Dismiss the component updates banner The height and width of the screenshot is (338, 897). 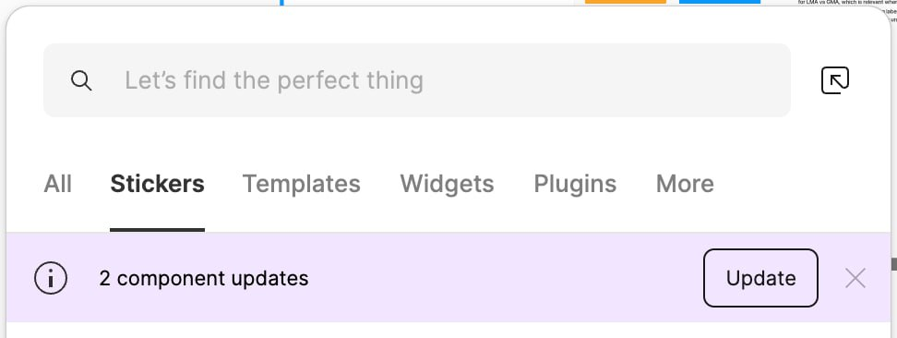(x=855, y=278)
